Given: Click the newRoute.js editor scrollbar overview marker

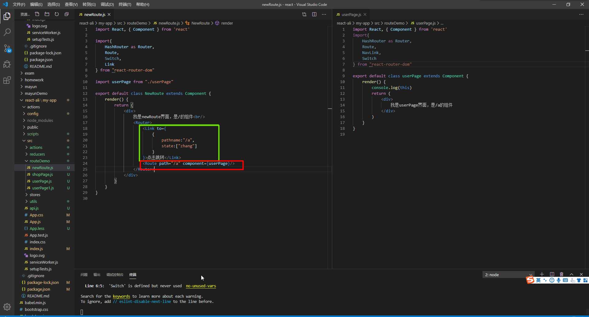Looking at the screenshot, I should [330, 109].
